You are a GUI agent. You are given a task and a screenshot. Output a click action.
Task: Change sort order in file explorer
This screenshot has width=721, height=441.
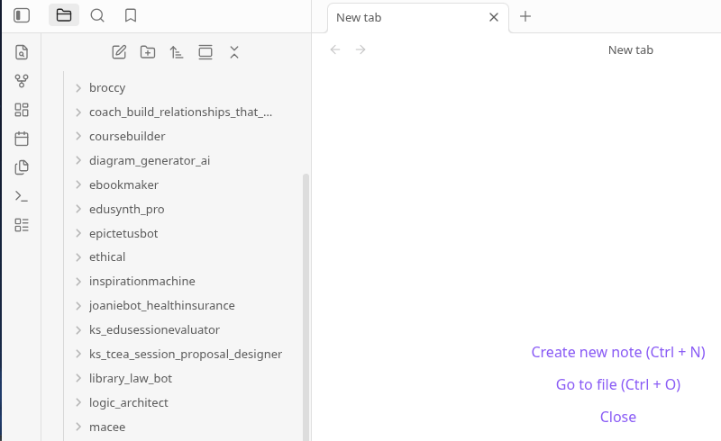click(x=177, y=52)
